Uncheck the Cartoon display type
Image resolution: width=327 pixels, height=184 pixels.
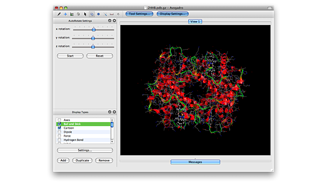(60, 128)
